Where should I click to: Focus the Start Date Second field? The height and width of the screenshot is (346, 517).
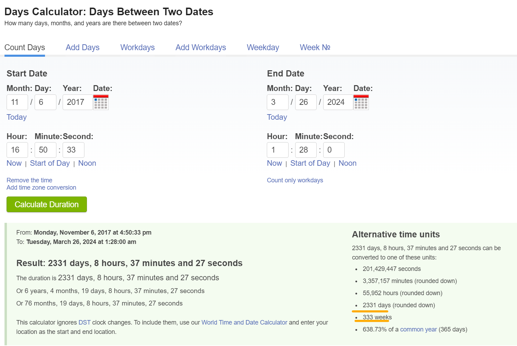click(73, 150)
